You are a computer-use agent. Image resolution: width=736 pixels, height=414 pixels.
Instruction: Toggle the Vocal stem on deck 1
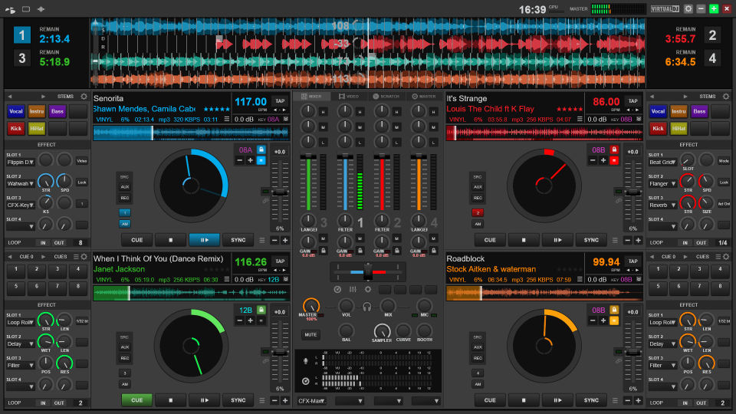[16, 111]
